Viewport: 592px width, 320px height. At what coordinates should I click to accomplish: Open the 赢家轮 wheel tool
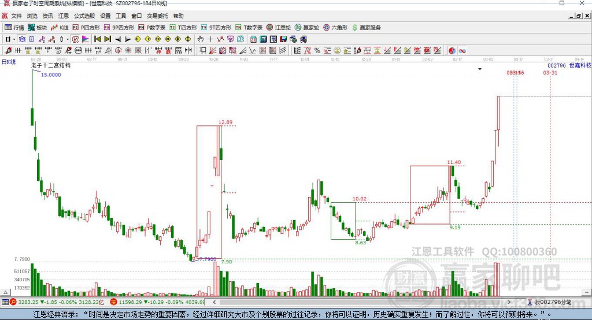click(x=306, y=28)
